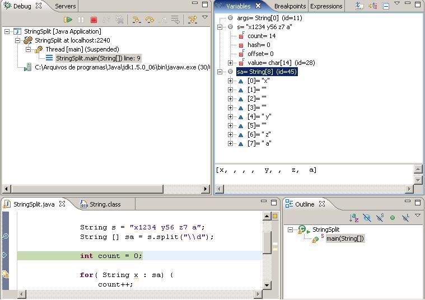Screen dimensions: 425x300
Task: Switch to the Breakpoints tab
Action: (289, 6)
